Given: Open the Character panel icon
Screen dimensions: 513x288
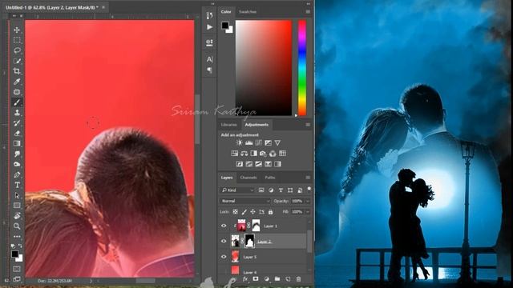Looking at the screenshot, I should pos(210,59).
